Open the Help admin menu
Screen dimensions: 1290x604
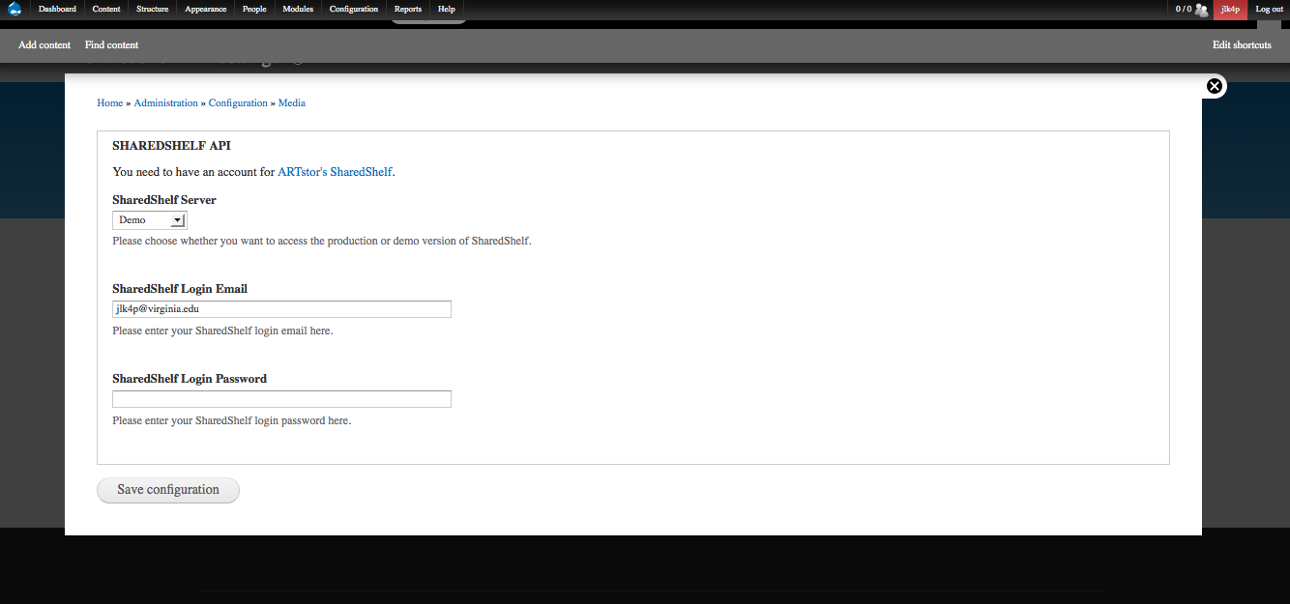point(446,9)
